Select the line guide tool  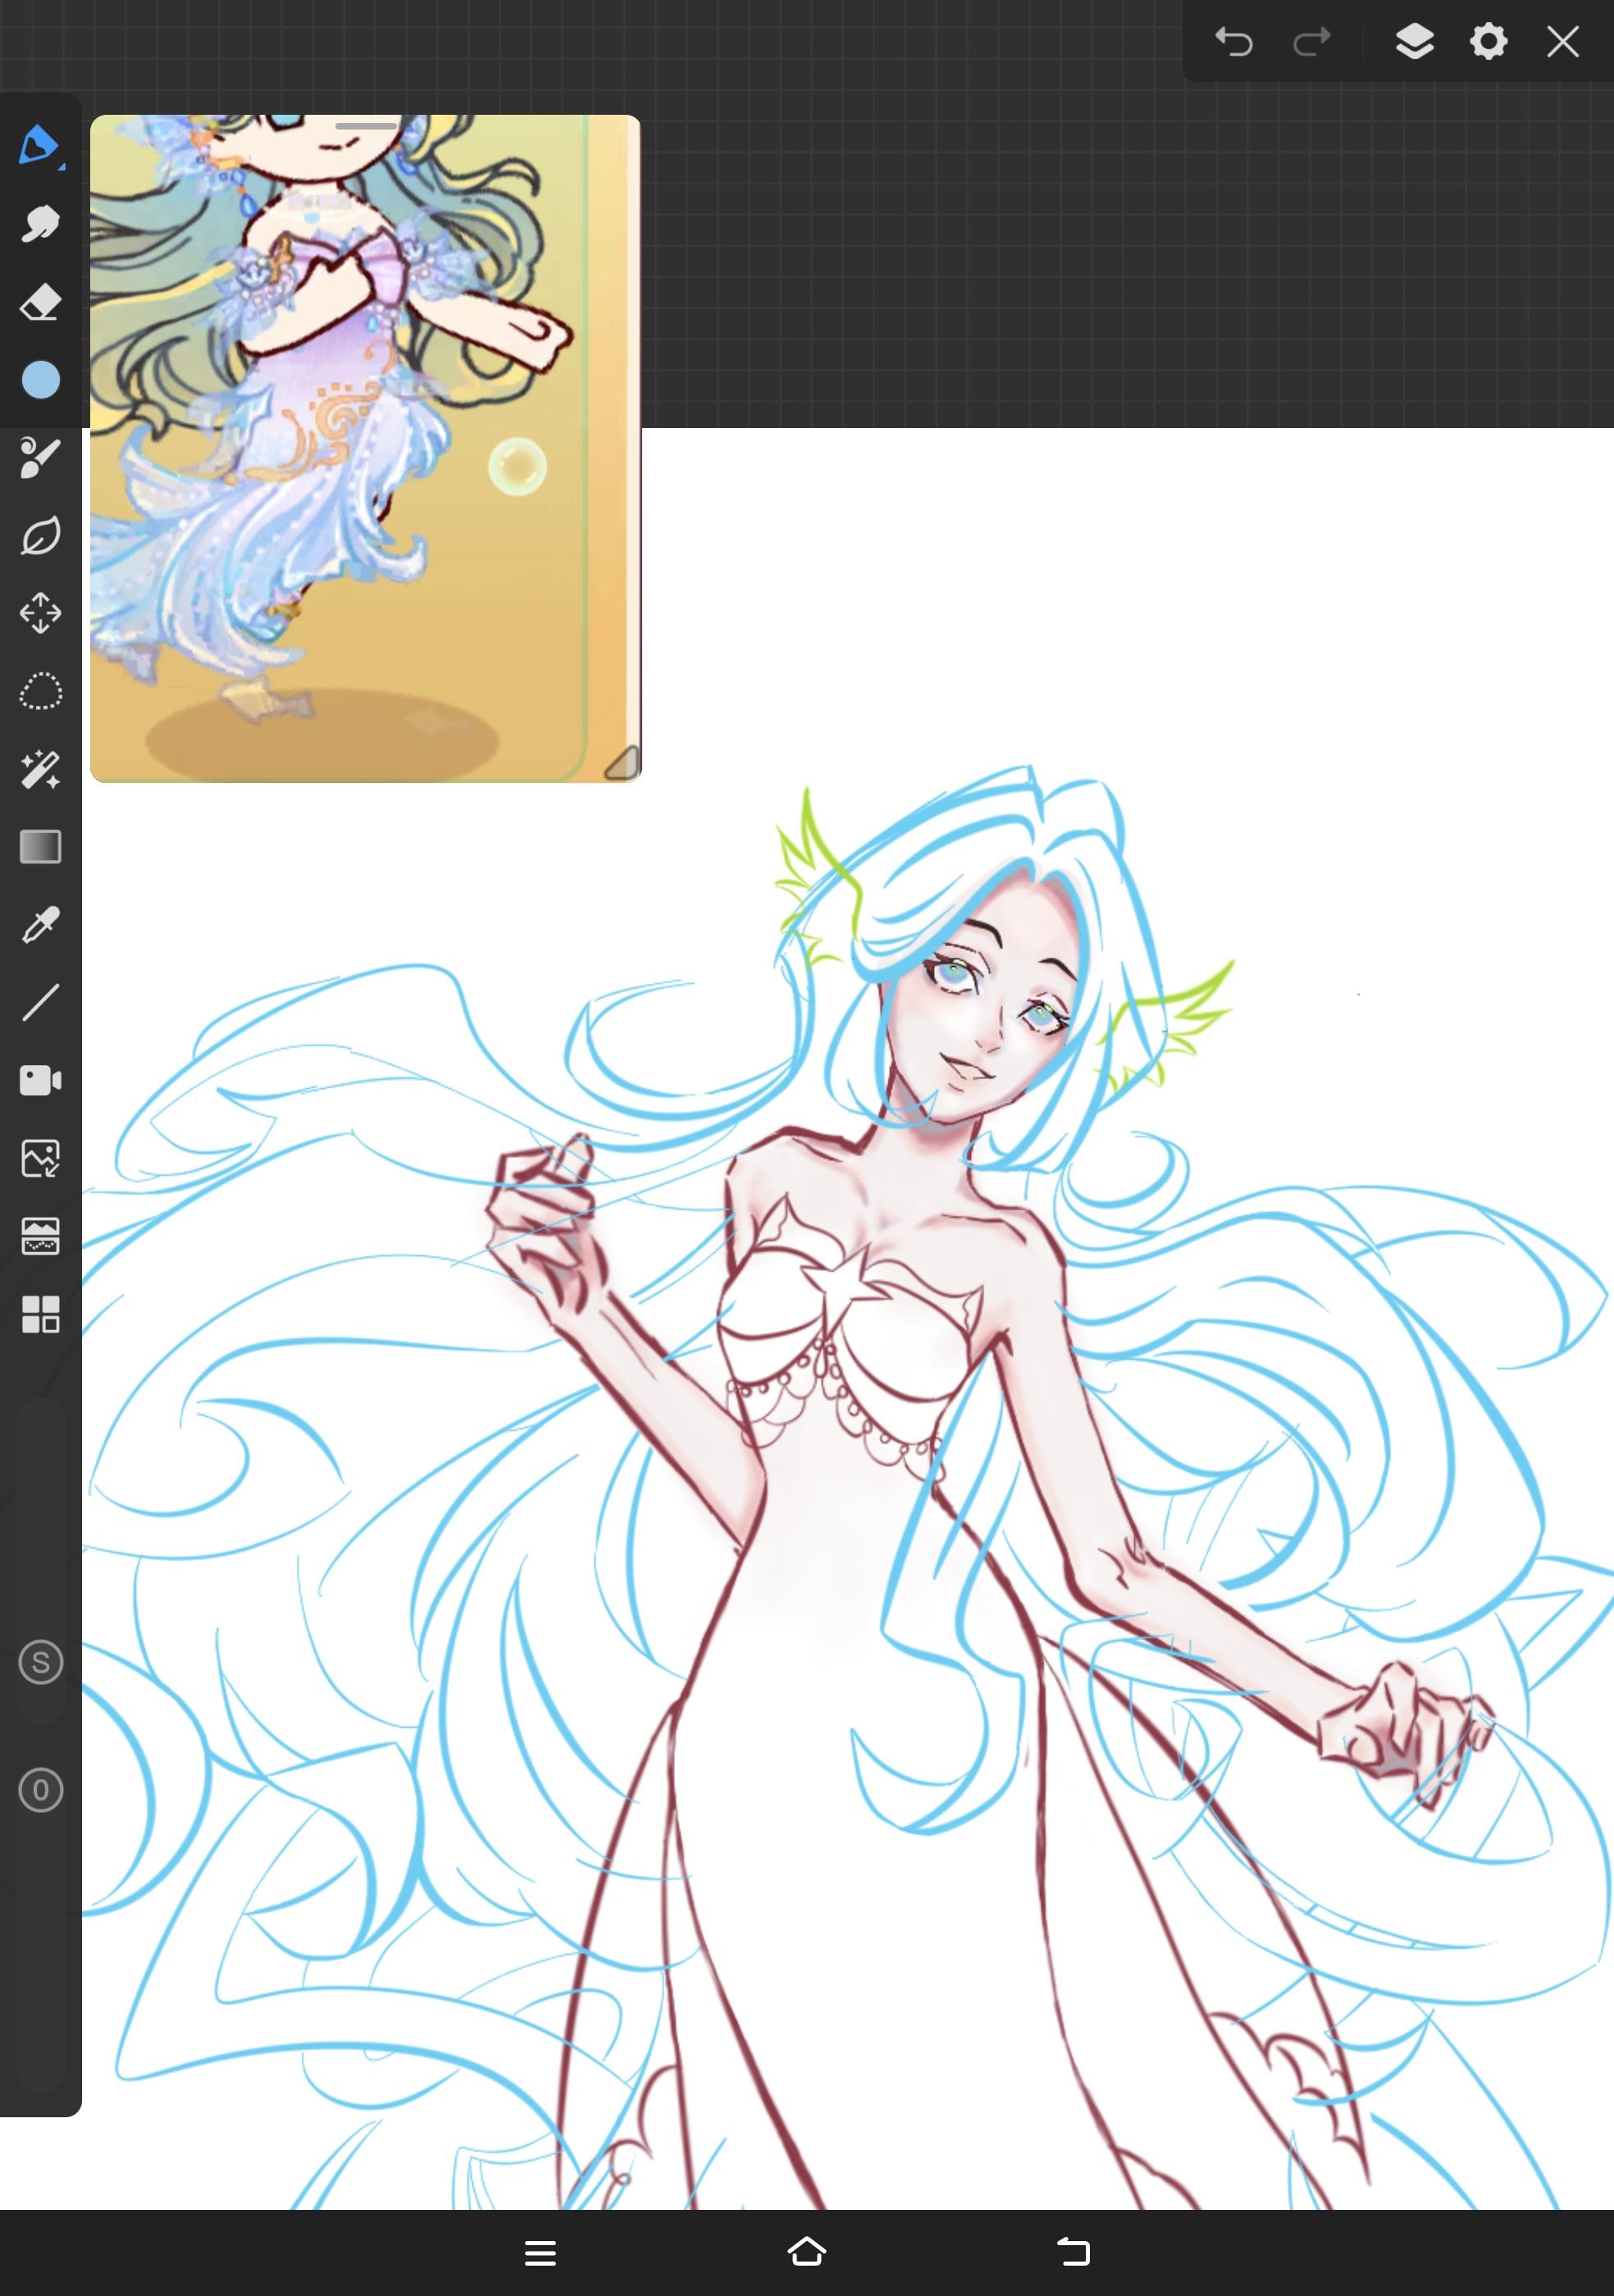click(40, 1002)
